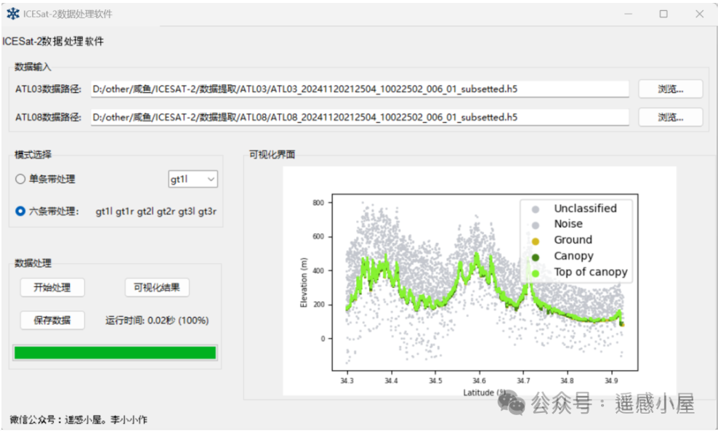Click the ICESat-2 snowflake app icon

13,14
